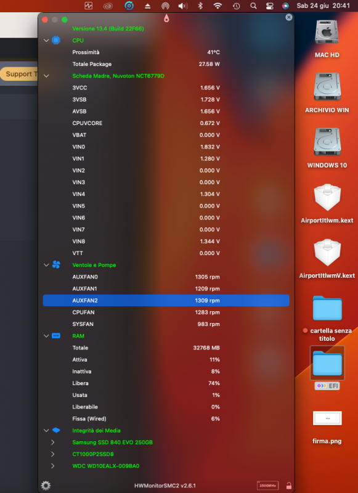This screenshot has width=358, height=493.
Task: Select the VIN0 voltage row
Action: click(166, 147)
